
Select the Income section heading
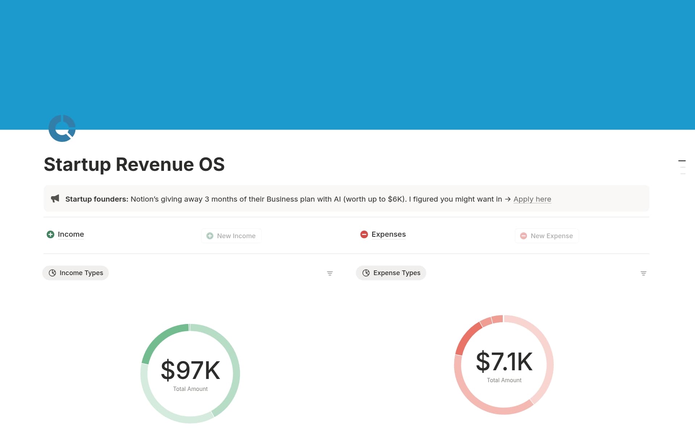pyautogui.click(x=71, y=234)
